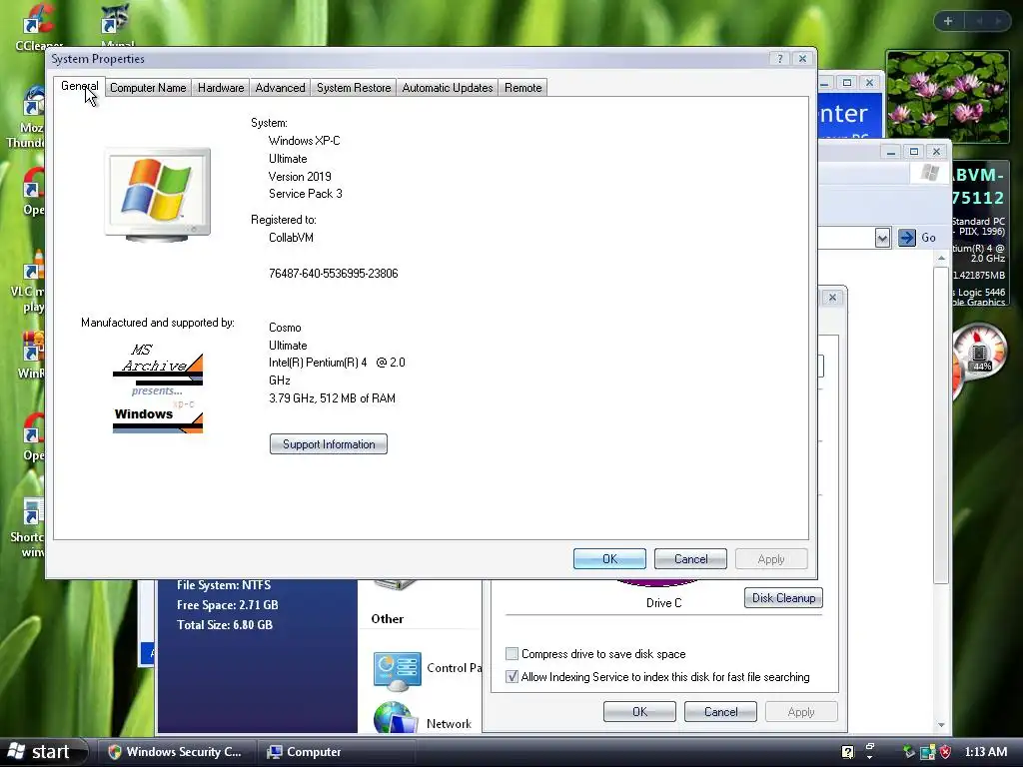Click OK in the drive properties dialog

click(639, 712)
